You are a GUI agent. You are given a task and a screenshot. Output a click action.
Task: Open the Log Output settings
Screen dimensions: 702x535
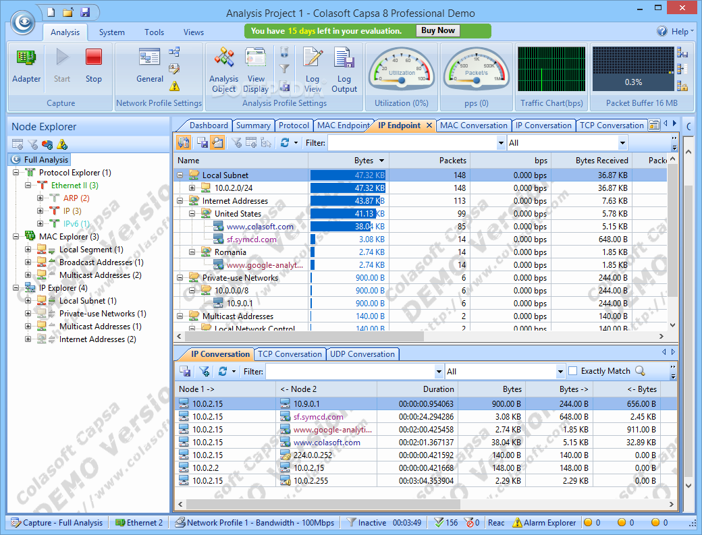pyautogui.click(x=344, y=70)
